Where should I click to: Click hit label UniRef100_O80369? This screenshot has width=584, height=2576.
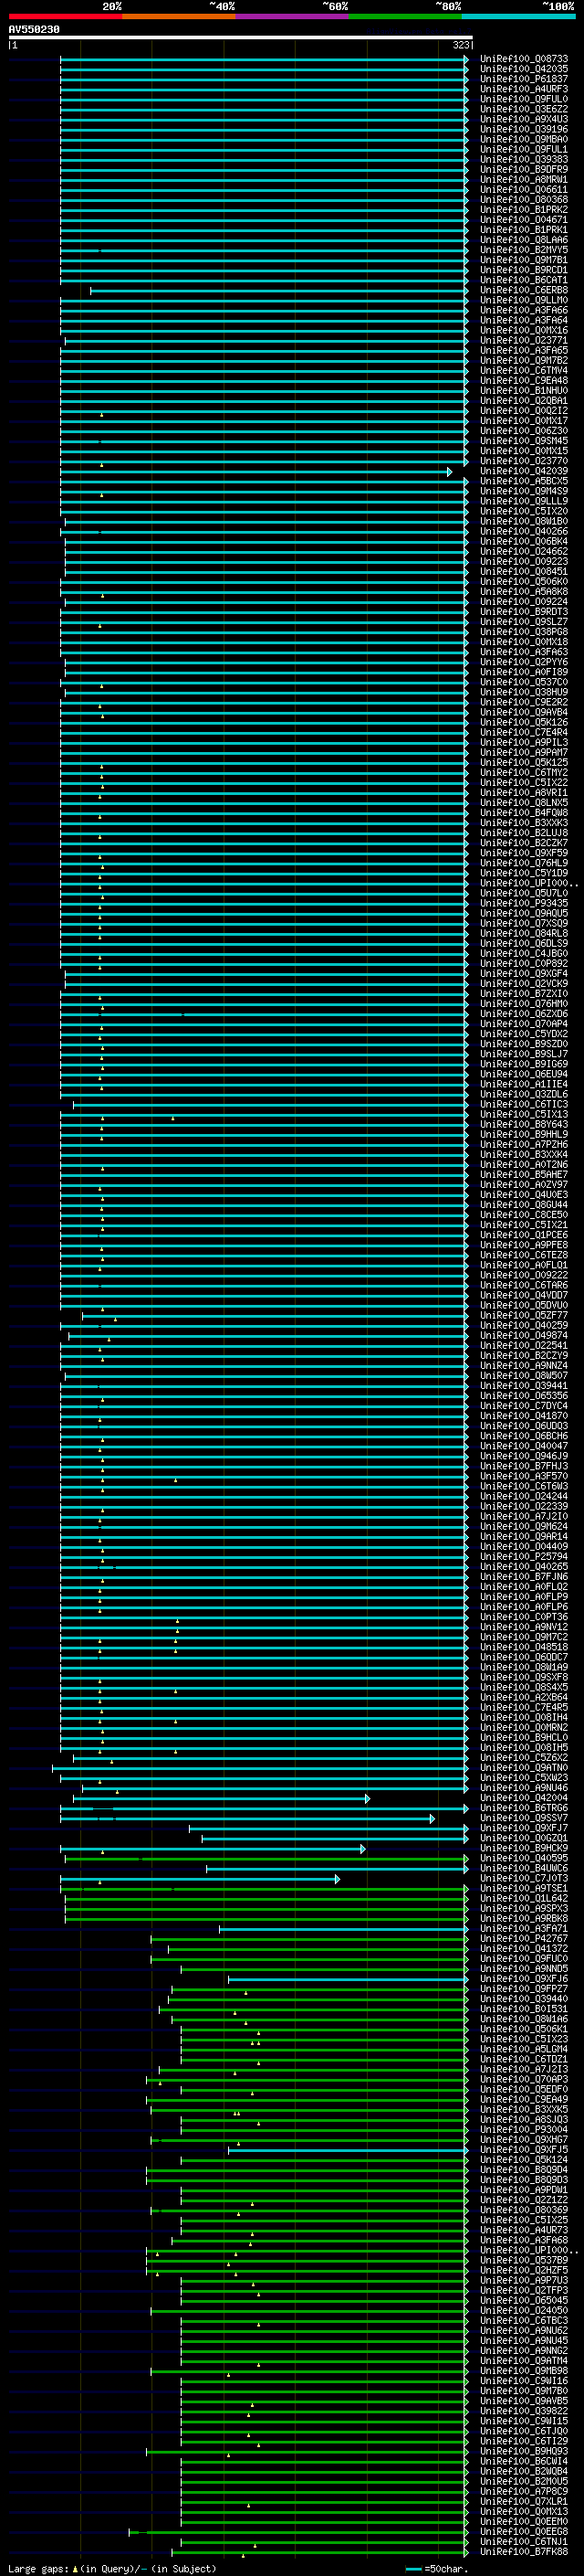tap(524, 2210)
